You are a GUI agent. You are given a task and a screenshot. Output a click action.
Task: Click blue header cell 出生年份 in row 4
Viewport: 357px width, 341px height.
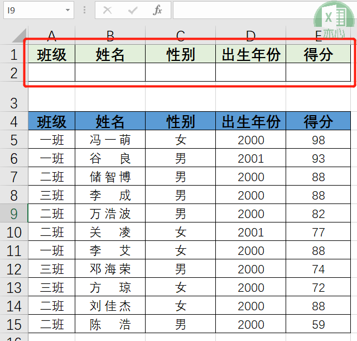[x=250, y=121]
